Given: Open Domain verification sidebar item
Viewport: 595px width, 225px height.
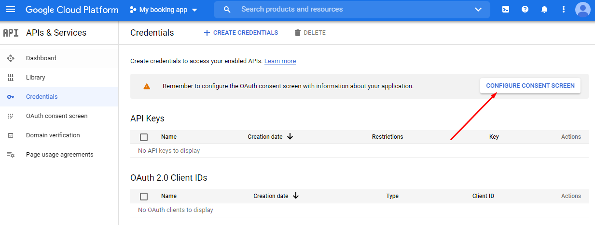Looking at the screenshot, I should pyautogui.click(x=59, y=135).
